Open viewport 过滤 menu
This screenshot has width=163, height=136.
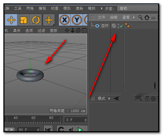click(x=41, y=30)
